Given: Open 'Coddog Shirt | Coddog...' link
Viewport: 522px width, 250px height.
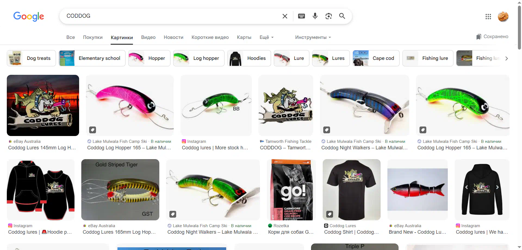Looking at the screenshot, I should [x=351, y=232].
